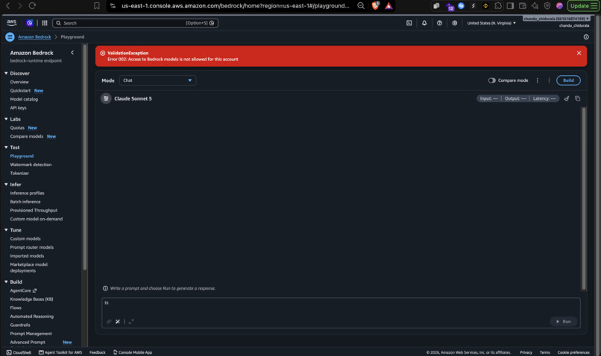Click the AWS Search field
This screenshot has width=601, height=356.
(x=135, y=23)
